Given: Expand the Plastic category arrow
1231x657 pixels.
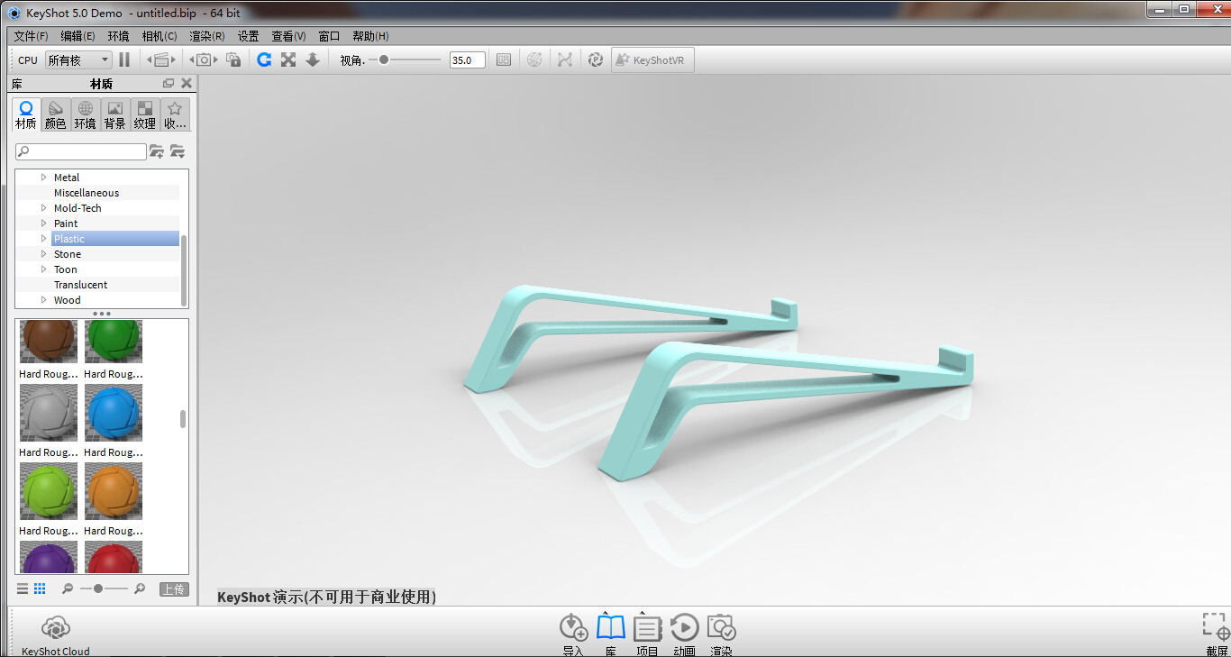Looking at the screenshot, I should 43,239.
